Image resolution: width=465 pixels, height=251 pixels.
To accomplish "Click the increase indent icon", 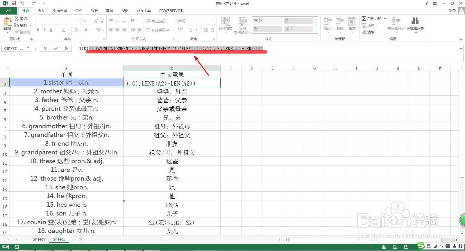I will 139,30.
